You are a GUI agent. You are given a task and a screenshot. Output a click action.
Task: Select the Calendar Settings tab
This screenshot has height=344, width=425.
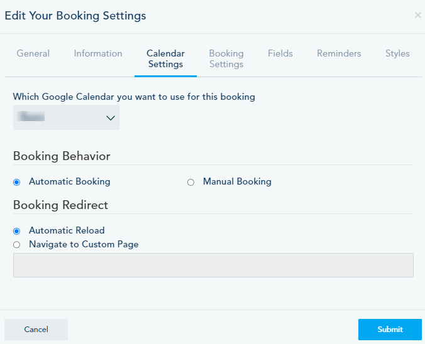[165, 58]
